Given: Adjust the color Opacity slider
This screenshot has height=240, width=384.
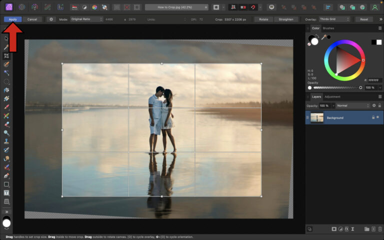Looking at the screenshot, I should click(x=336, y=87).
